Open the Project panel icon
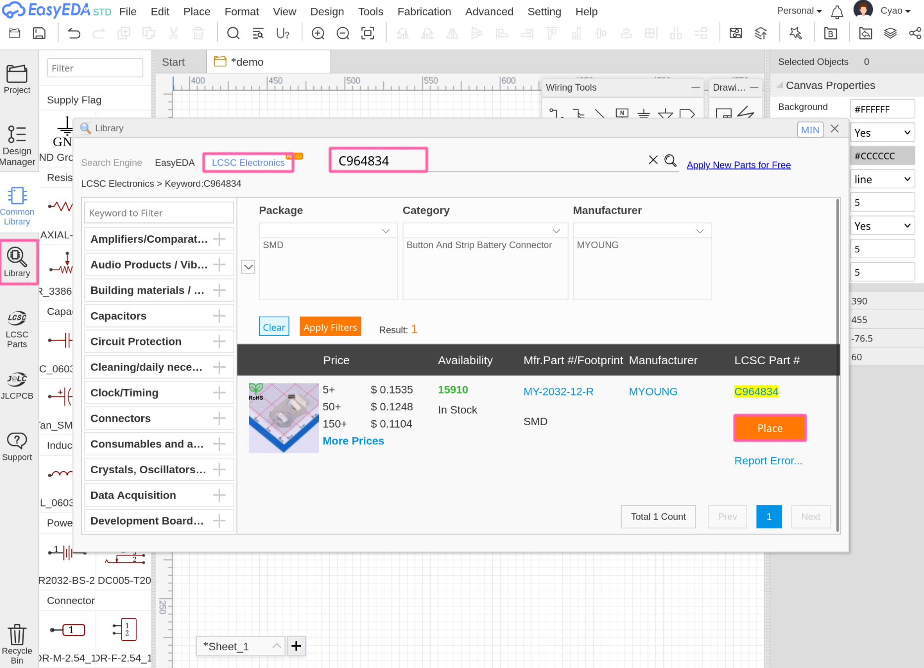The width and height of the screenshot is (924, 668). [x=17, y=79]
